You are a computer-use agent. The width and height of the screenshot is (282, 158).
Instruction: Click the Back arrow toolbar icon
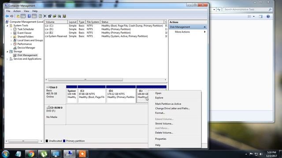7,16
